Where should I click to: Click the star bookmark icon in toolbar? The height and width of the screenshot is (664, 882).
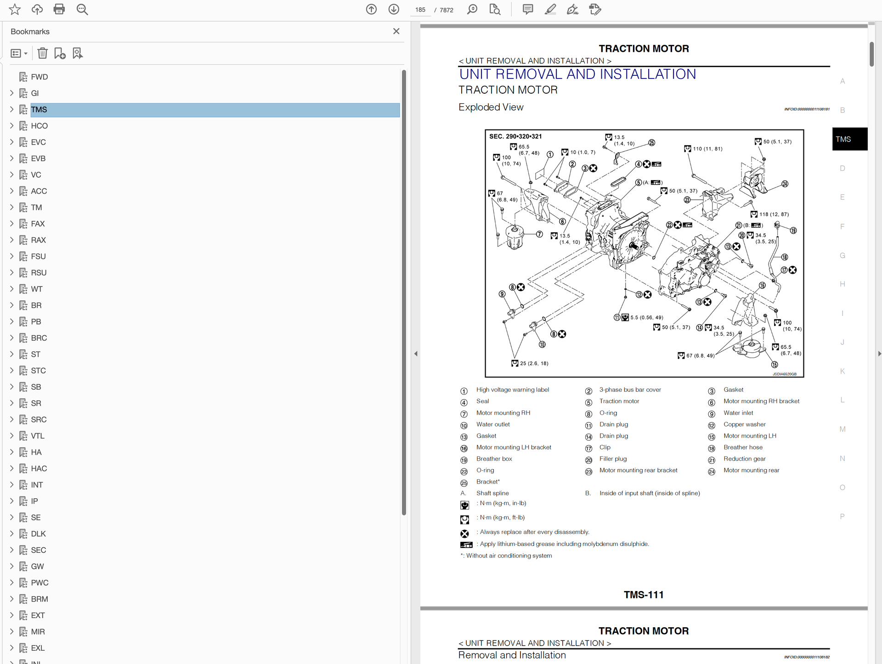(15, 9)
